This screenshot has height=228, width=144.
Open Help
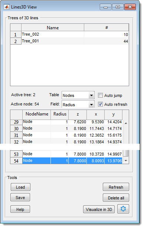(20, 209)
